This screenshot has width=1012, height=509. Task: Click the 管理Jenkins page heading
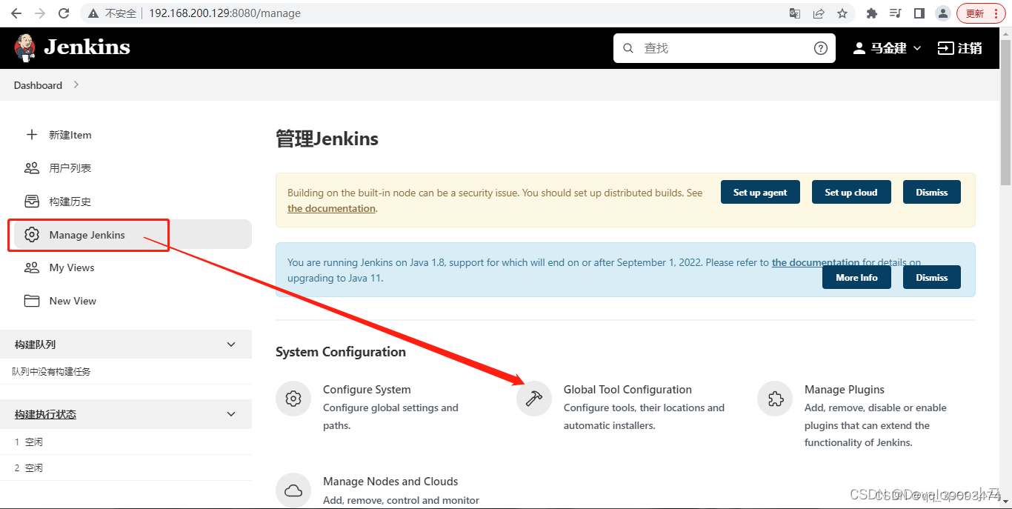(x=327, y=139)
